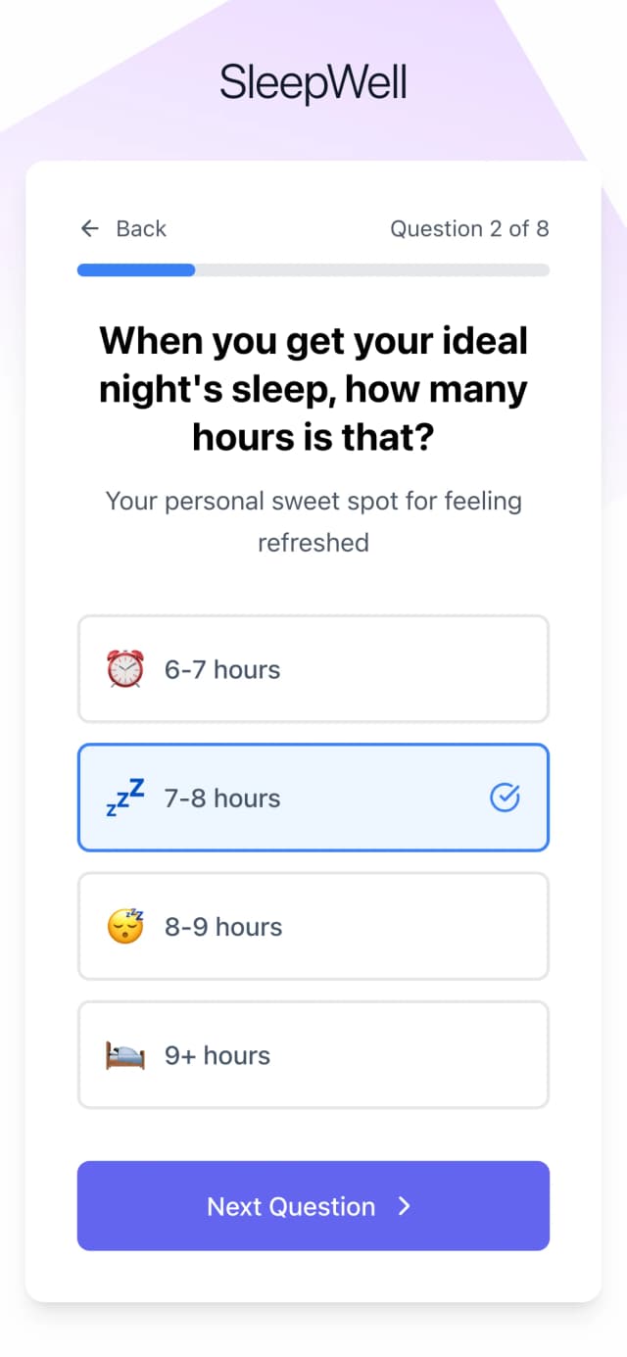Screen dimensions: 627x1357
Task: Select the 6-7 hours option
Action: [x=313, y=669]
